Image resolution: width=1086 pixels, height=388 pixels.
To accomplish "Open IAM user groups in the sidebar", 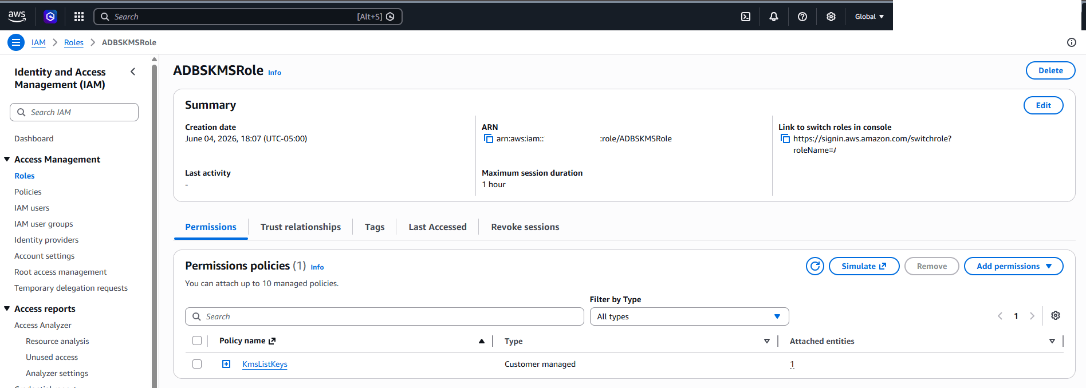I will [x=44, y=224].
